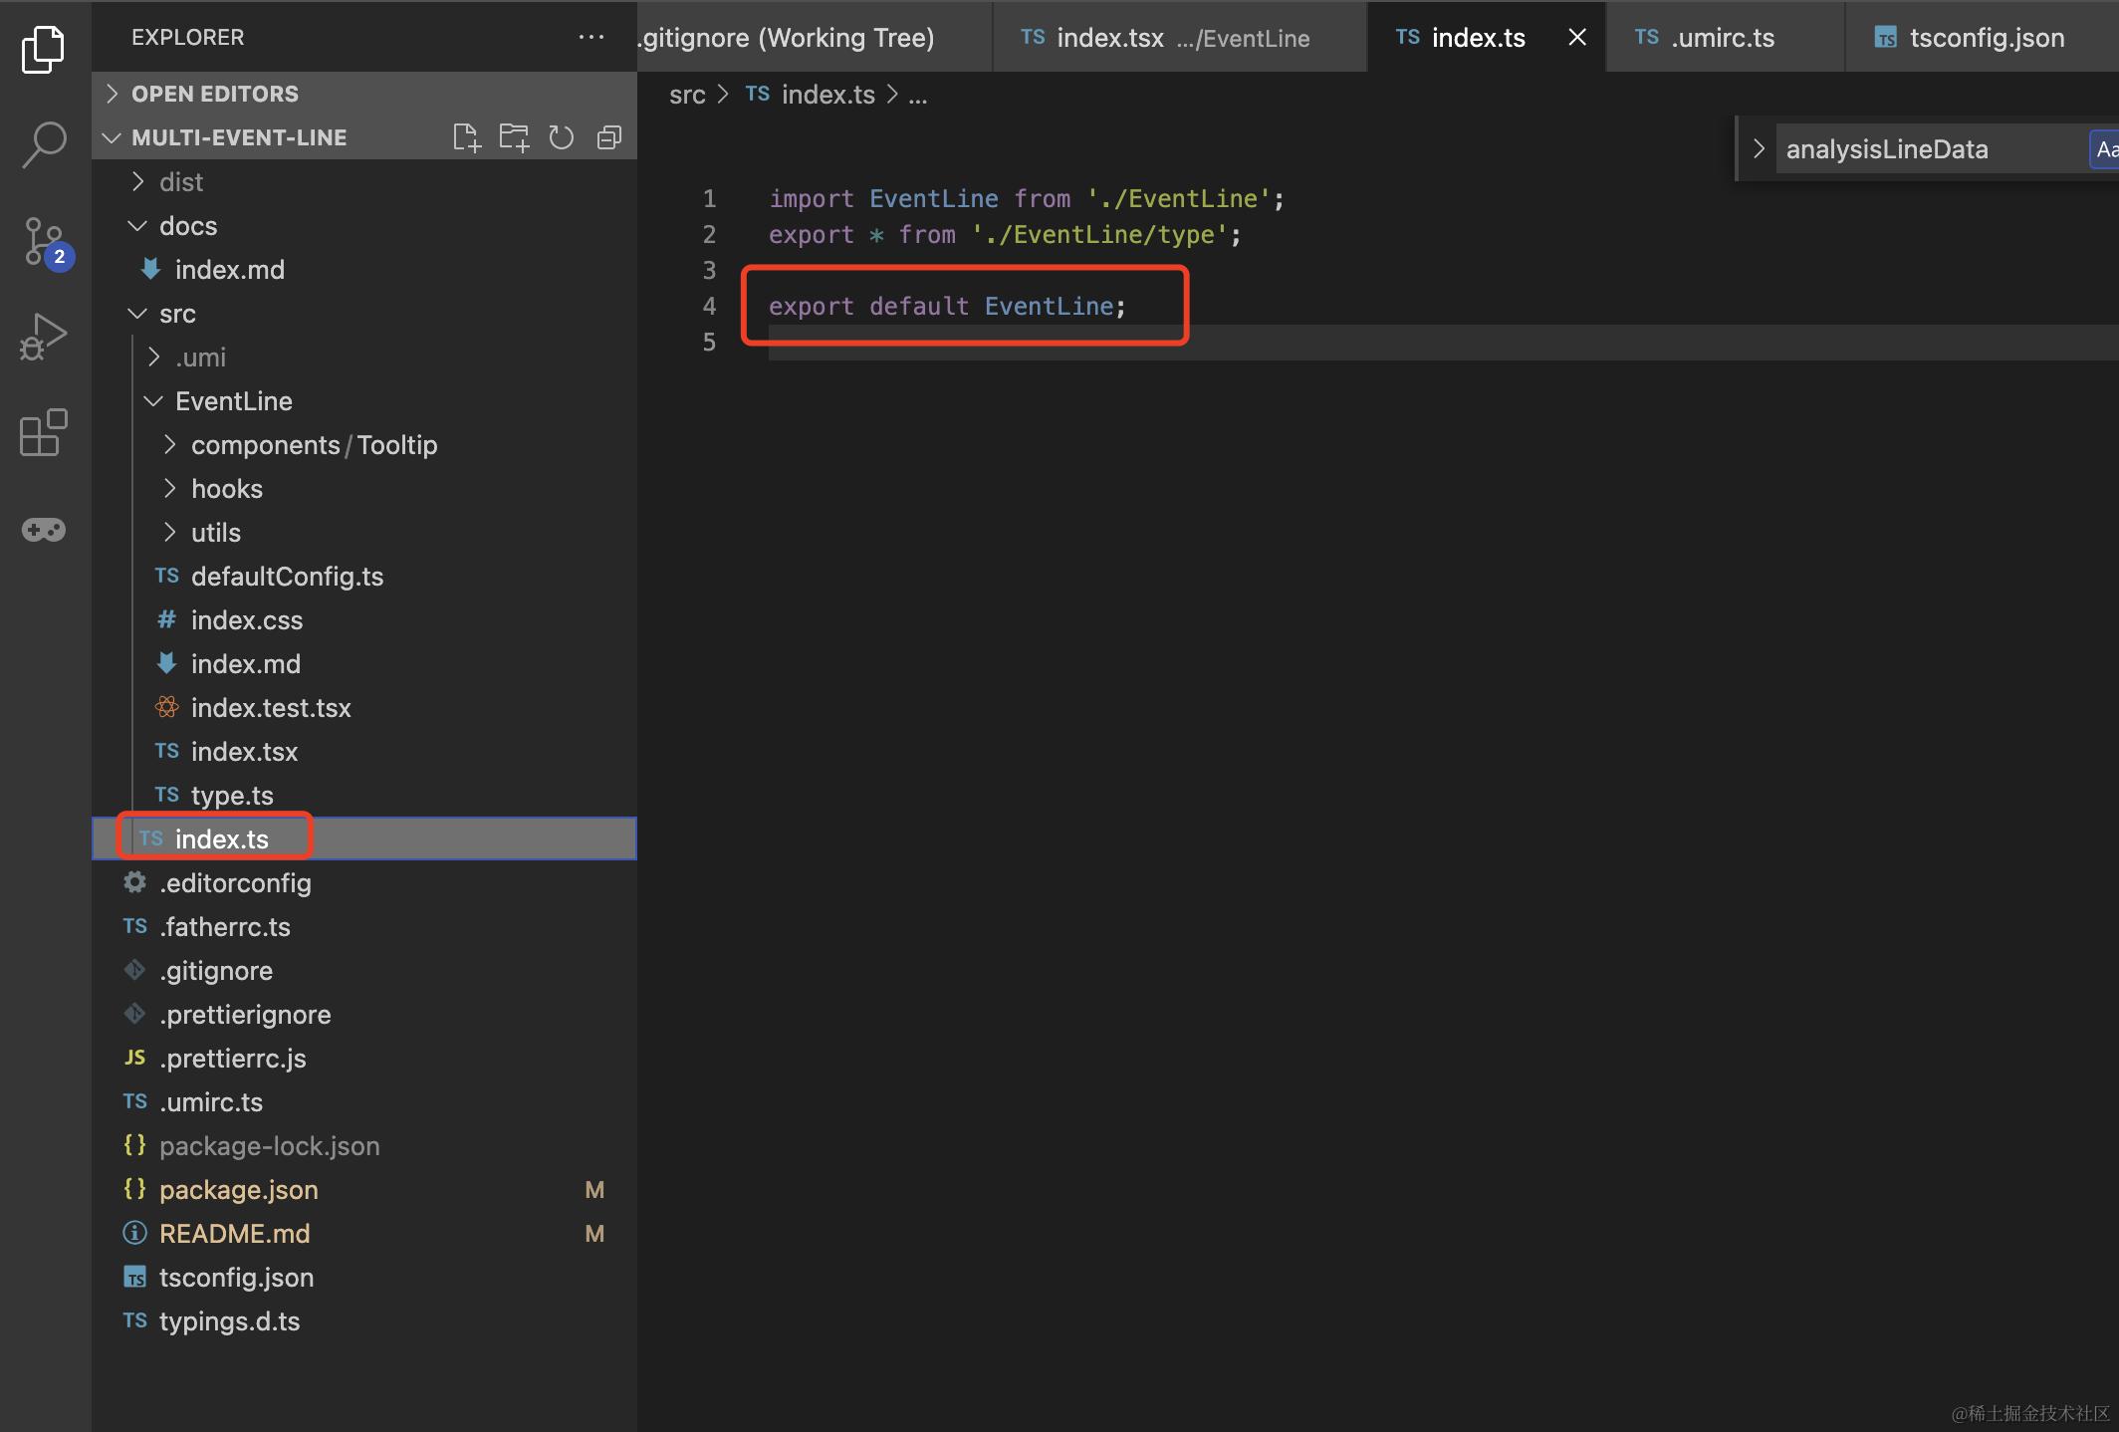Open Source Control view with badge

pos(45,242)
